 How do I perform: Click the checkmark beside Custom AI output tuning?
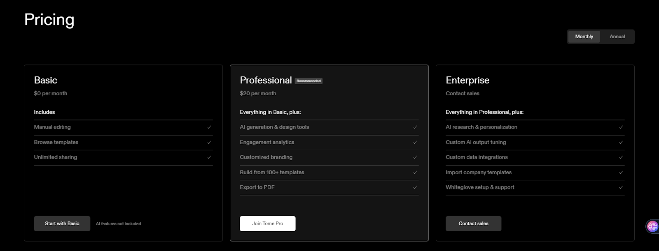click(x=621, y=143)
